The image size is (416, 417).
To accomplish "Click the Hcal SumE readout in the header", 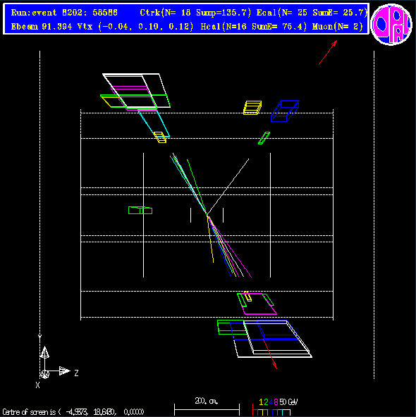I will pyautogui.click(x=254, y=26).
